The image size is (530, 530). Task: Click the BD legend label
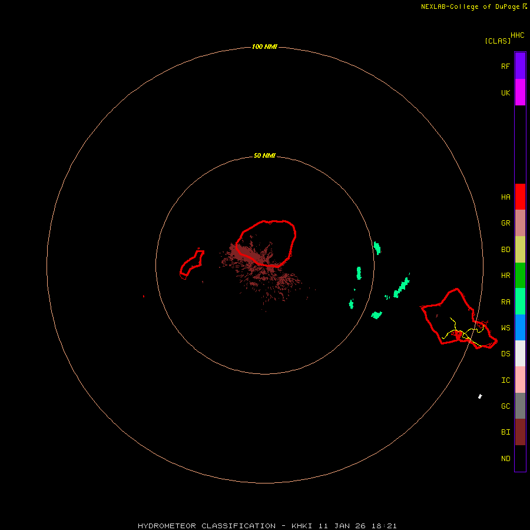pos(505,250)
